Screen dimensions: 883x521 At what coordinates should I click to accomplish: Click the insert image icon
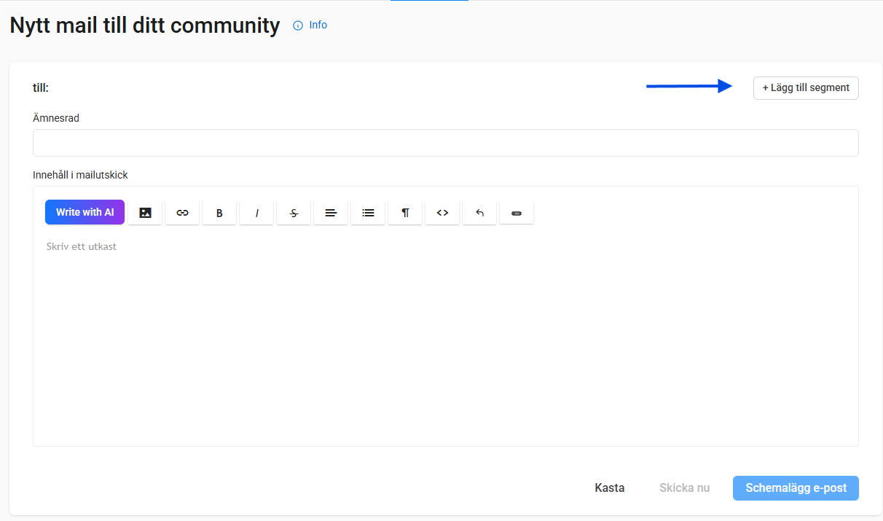(145, 213)
